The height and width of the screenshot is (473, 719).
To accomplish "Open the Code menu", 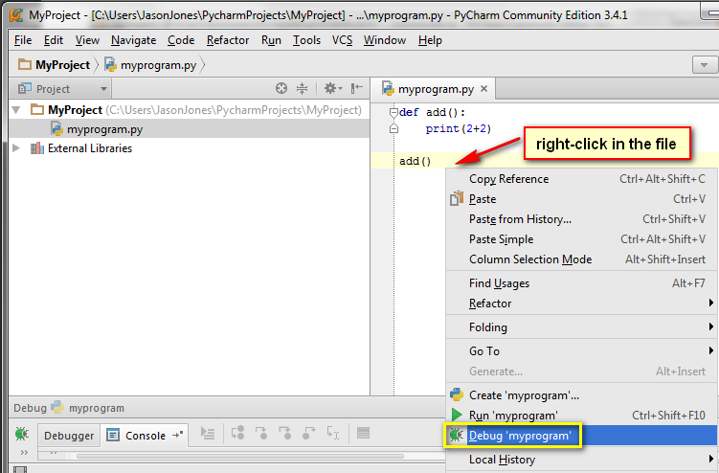I will 181,40.
